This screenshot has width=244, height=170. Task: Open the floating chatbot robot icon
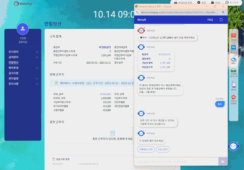coord(233,147)
